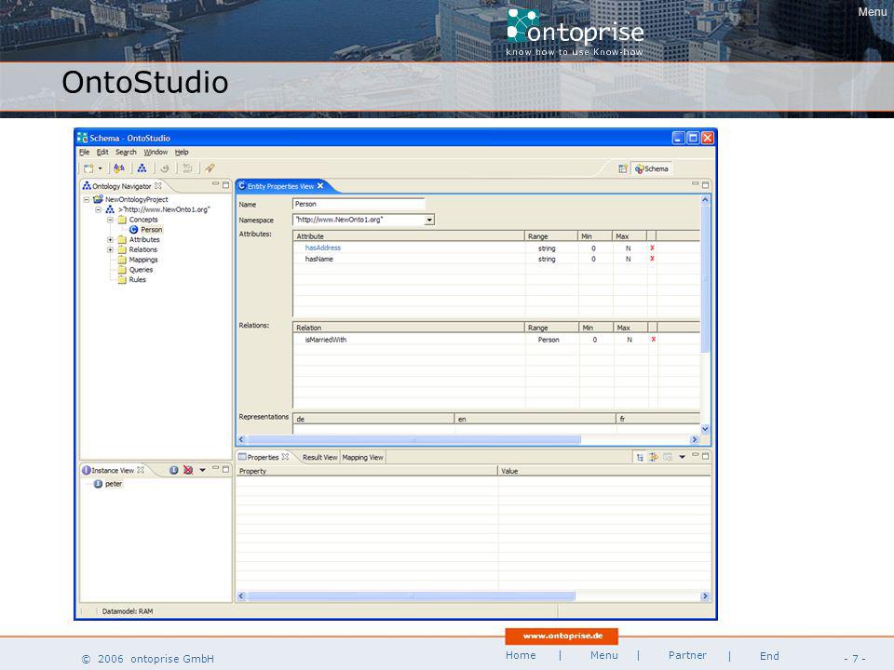894x670 pixels.
Task: Open the New wizard dropdown arrow
Action: (101, 168)
